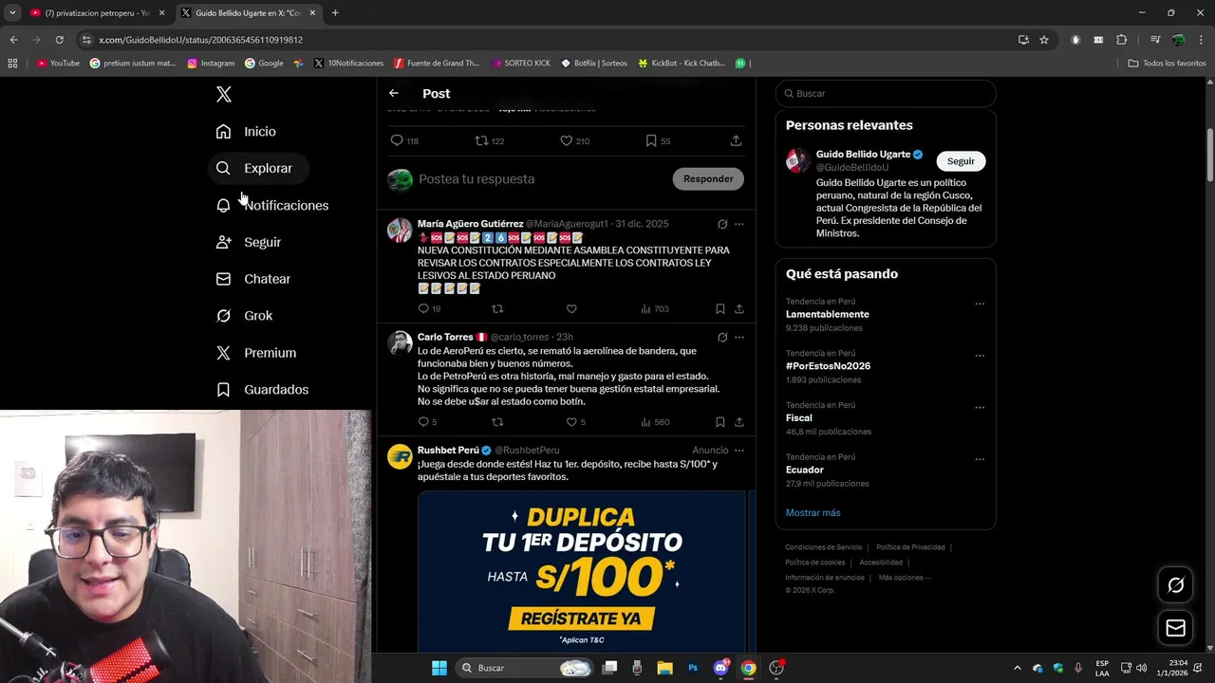Image resolution: width=1215 pixels, height=683 pixels.
Task: Open more options for Lamentablemente trend
Action: 980,305
